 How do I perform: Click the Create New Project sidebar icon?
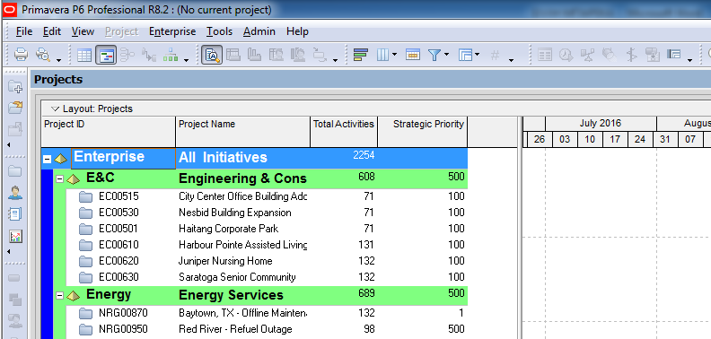coord(15,87)
